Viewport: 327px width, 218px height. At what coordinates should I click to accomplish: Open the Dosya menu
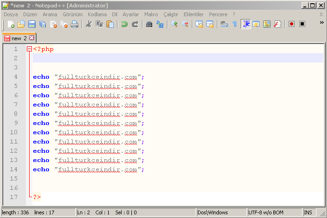pyautogui.click(x=11, y=14)
